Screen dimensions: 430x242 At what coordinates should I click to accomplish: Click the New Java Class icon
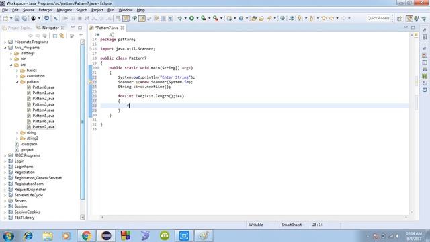241,18
